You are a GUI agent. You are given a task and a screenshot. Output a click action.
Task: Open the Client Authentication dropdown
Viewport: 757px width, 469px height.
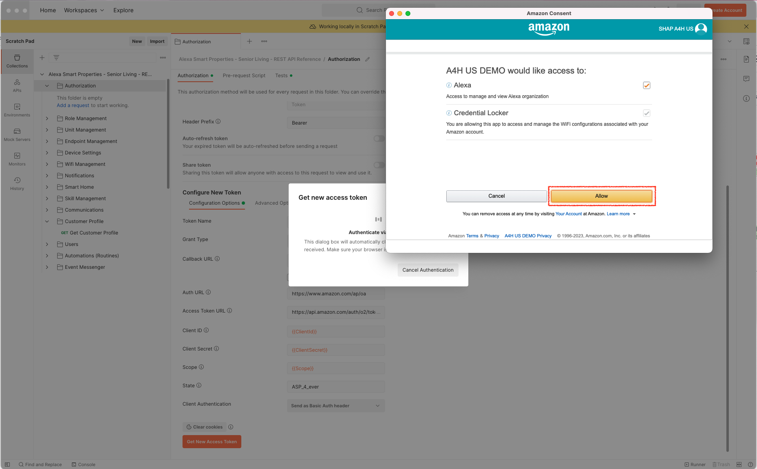click(x=336, y=406)
